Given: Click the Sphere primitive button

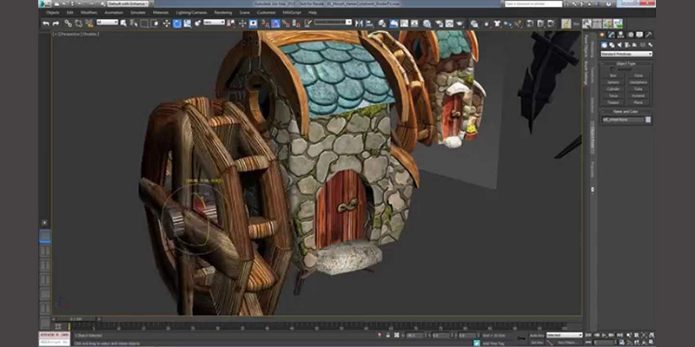Looking at the screenshot, I should tap(613, 82).
